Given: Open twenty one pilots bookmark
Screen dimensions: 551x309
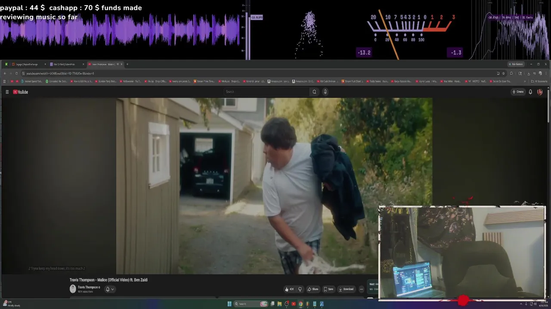Looking at the screenshot, I should coord(180,81).
